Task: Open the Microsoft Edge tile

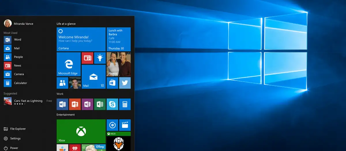Action: click(69, 64)
